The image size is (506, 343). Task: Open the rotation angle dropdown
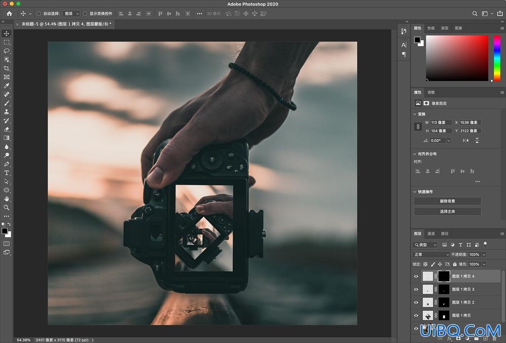click(448, 141)
